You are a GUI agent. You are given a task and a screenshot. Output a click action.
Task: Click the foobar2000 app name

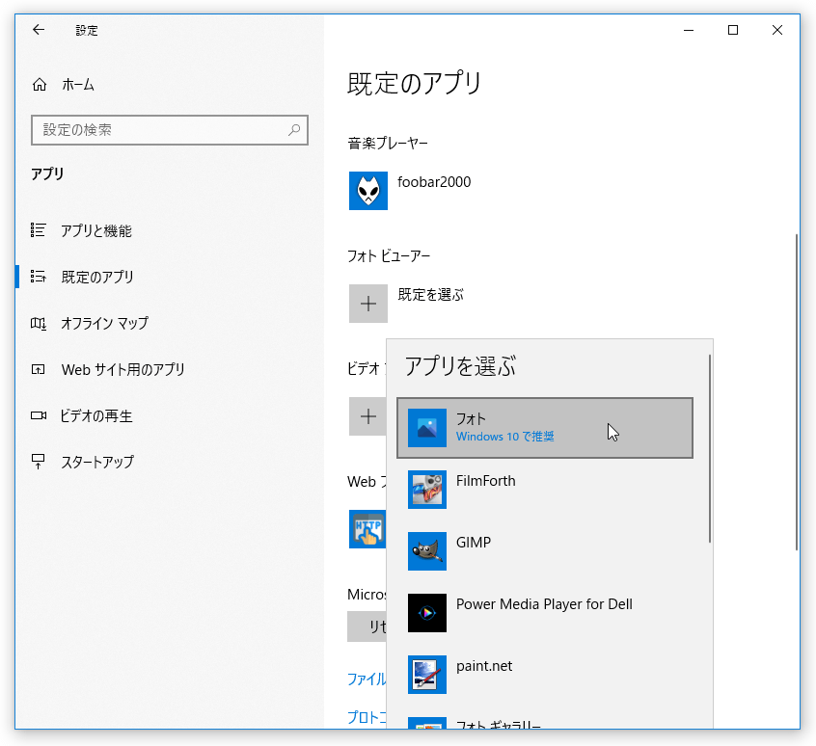434,182
